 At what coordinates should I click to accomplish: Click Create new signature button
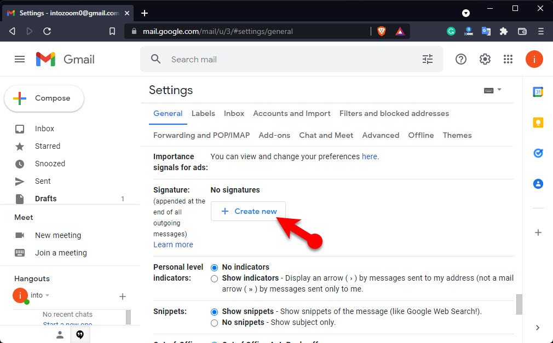(x=248, y=211)
